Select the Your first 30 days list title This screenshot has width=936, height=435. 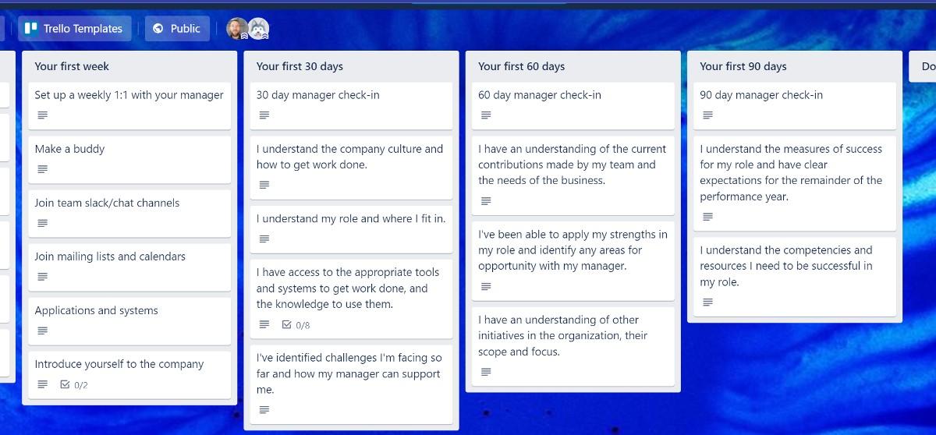click(300, 66)
